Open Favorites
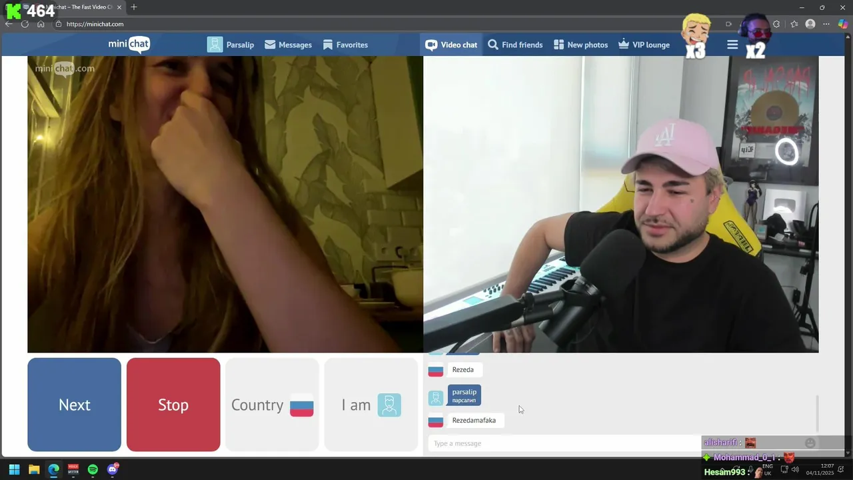The width and height of the screenshot is (853, 480). [x=345, y=45]
